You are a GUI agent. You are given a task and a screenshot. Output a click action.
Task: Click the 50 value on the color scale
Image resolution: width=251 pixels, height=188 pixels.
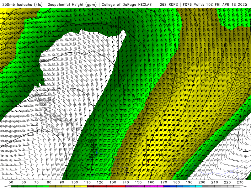pos(11,182)
